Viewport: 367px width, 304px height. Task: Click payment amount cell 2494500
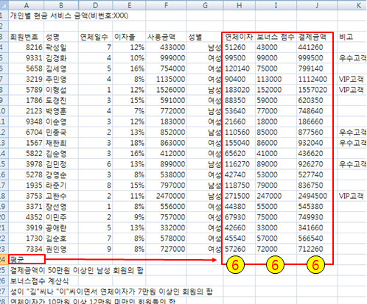click(x=317, y=196)
